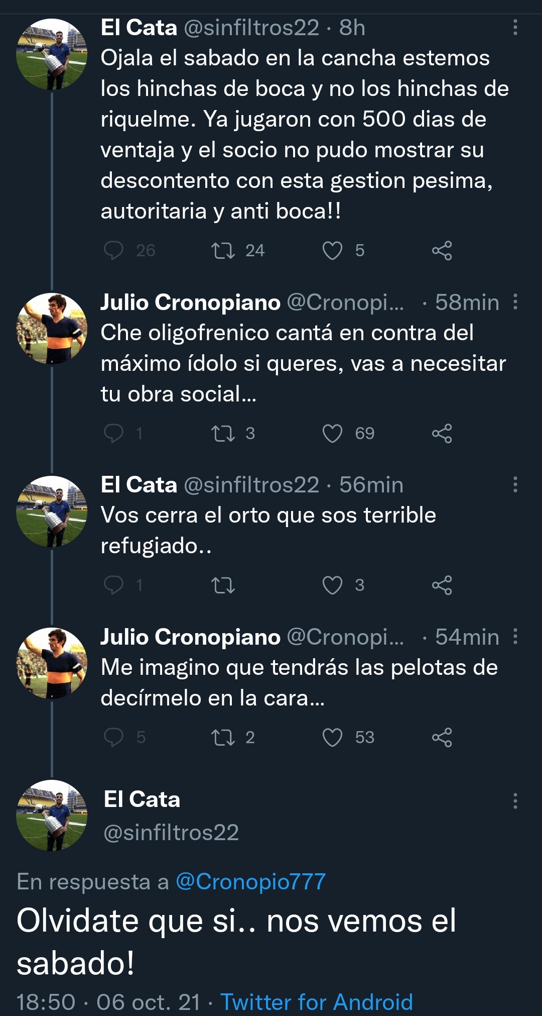The image size is (542, 1016).
Task: Reply to El Cata's 56min tweet
Action: 113,585
